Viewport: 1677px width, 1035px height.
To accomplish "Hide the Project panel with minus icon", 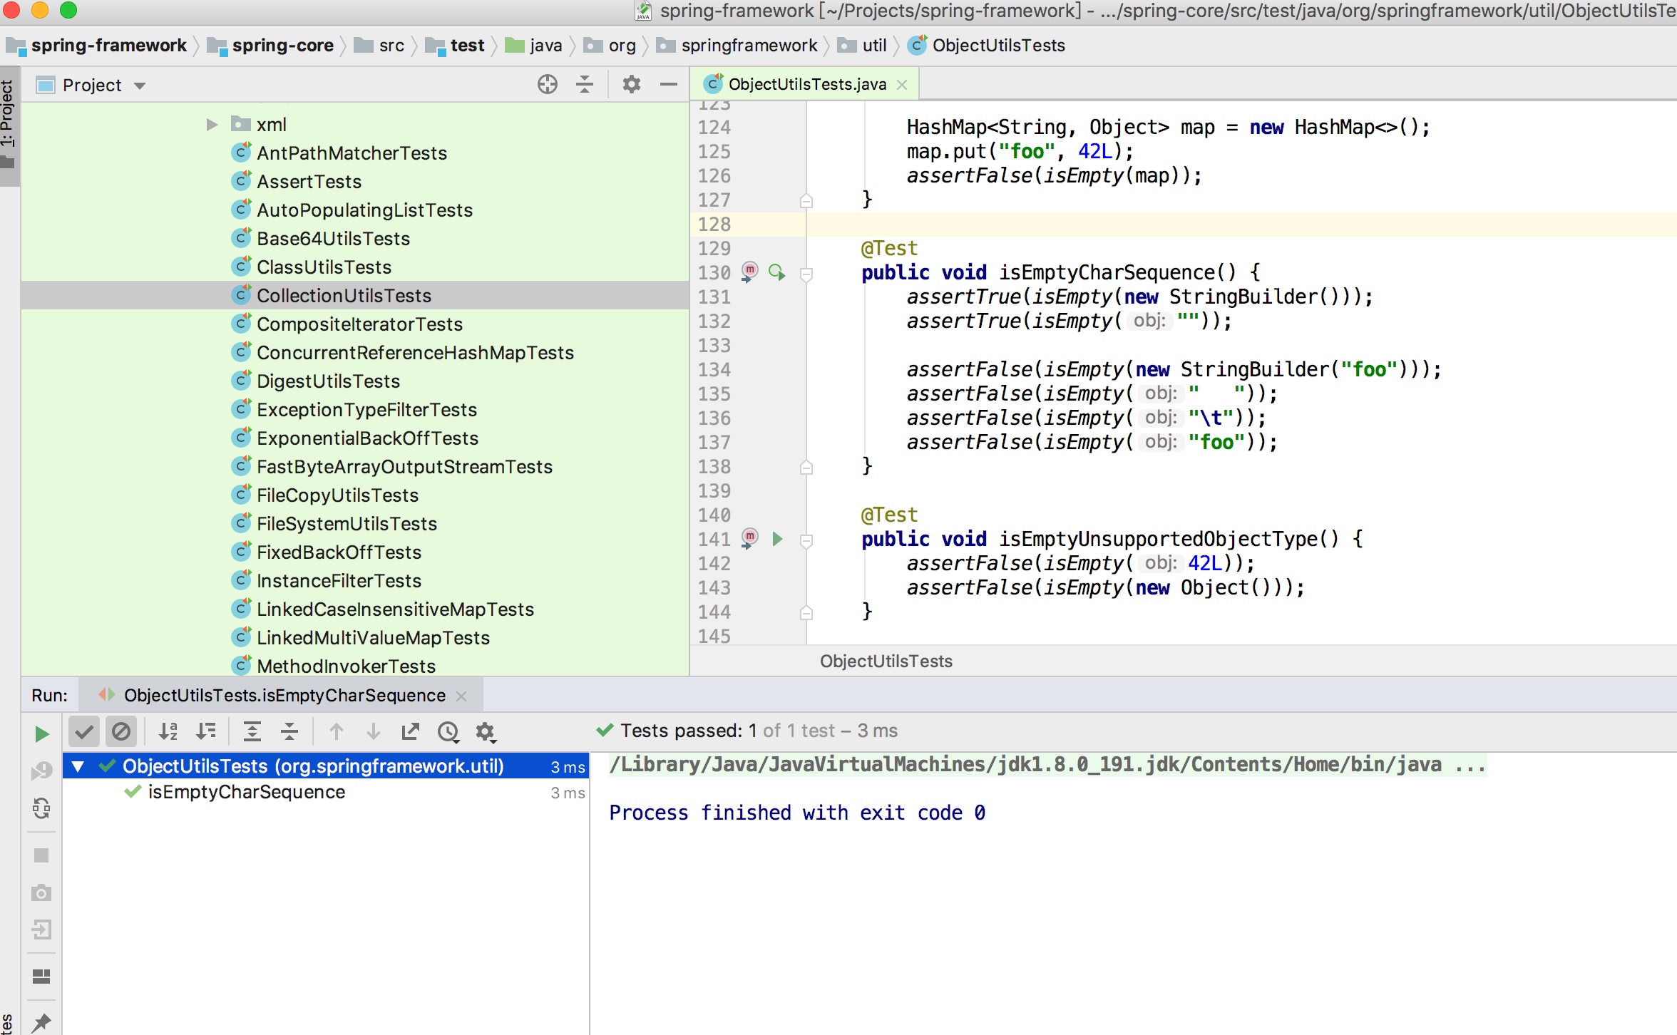I will pyautogui.click(x=669, y=85).
